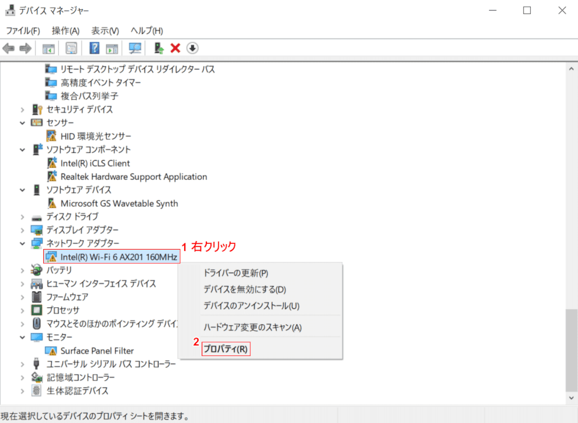Viewport: 578px width, 423px height.
Task: Click the scrollbar up arrow
Action: (x=571, y=69)
